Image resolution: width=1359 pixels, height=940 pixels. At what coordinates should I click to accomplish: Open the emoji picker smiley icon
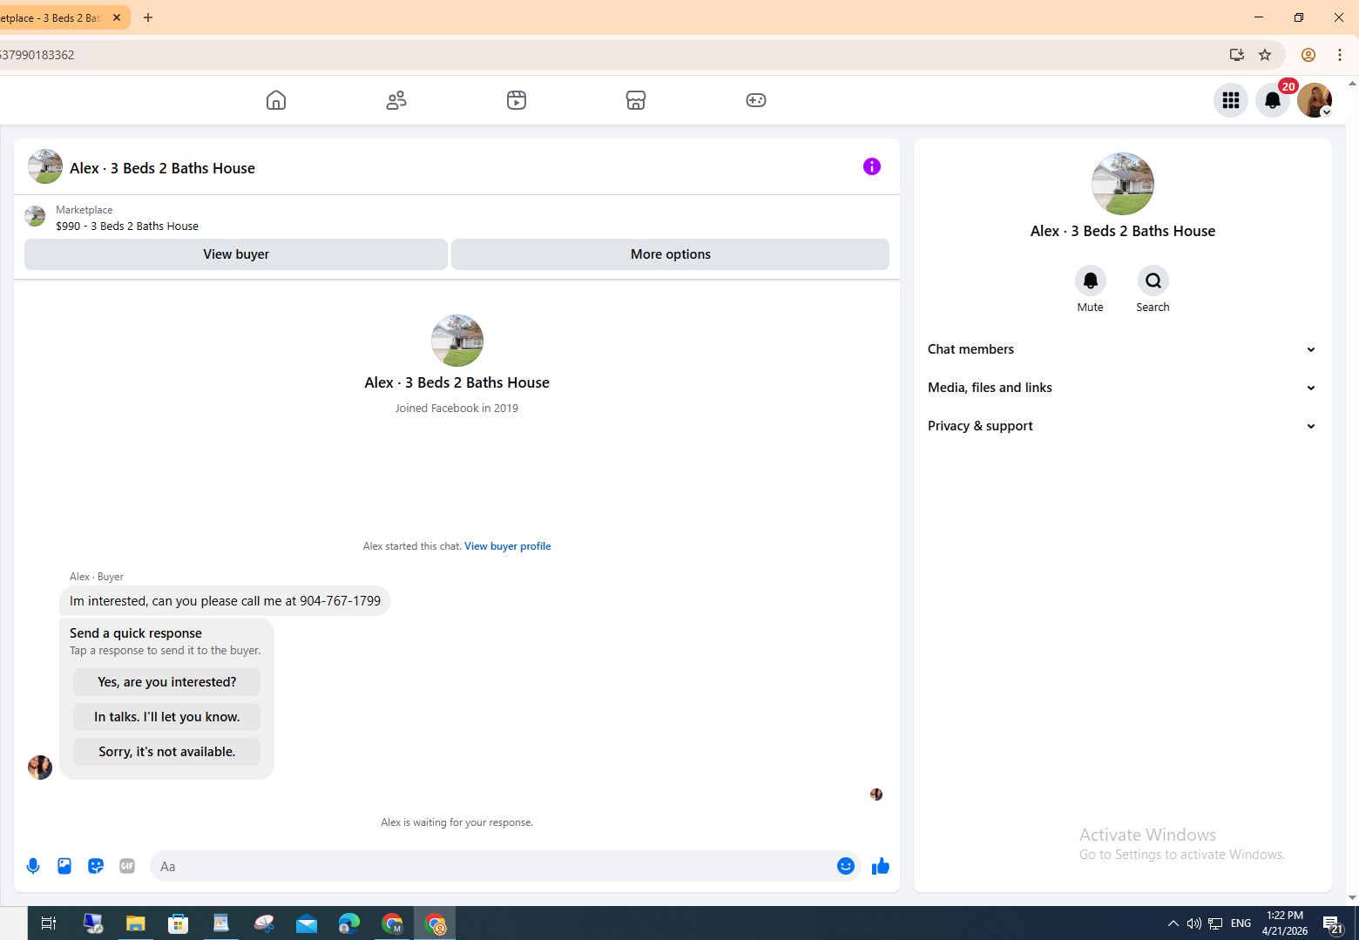[846, 866]
